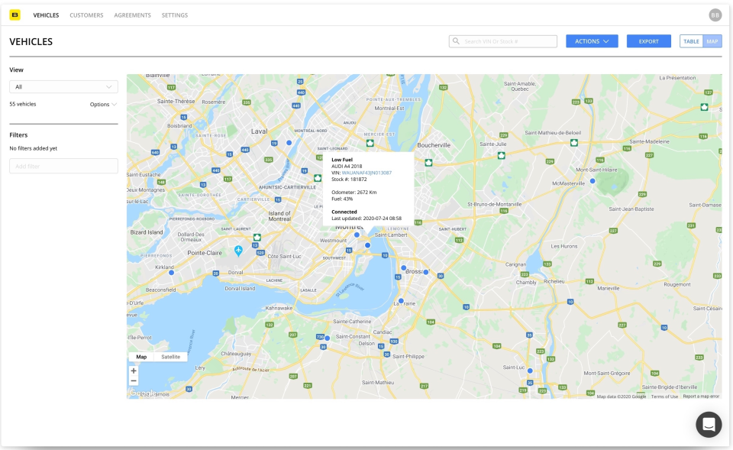Click the search magnifier icon

point(457,41)
